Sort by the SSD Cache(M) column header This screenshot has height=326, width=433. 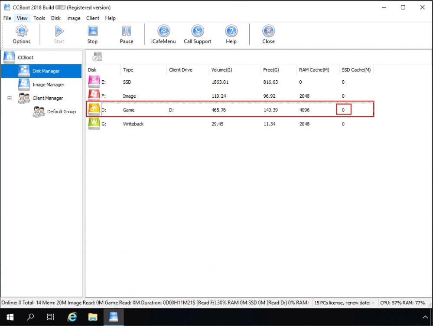pos(356,70)
